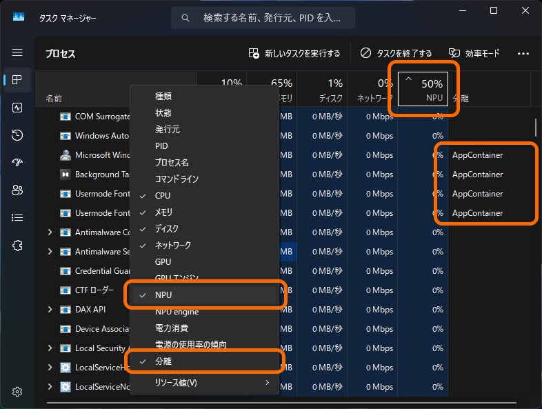Enable the GPU column in context menu
The image size is (542, 409).
pos(204,262)
